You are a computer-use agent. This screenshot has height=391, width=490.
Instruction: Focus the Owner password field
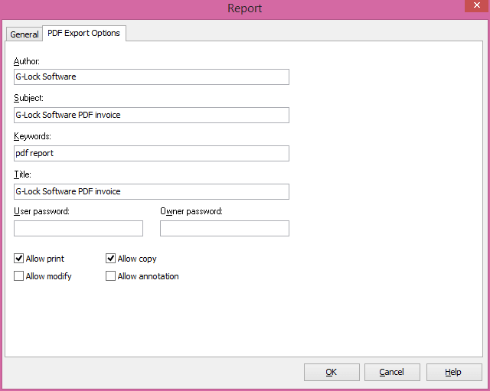224,228
